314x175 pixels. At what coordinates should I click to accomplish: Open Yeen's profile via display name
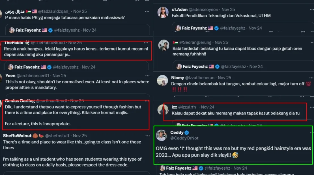pyautogui.click(x=10, y=76)
